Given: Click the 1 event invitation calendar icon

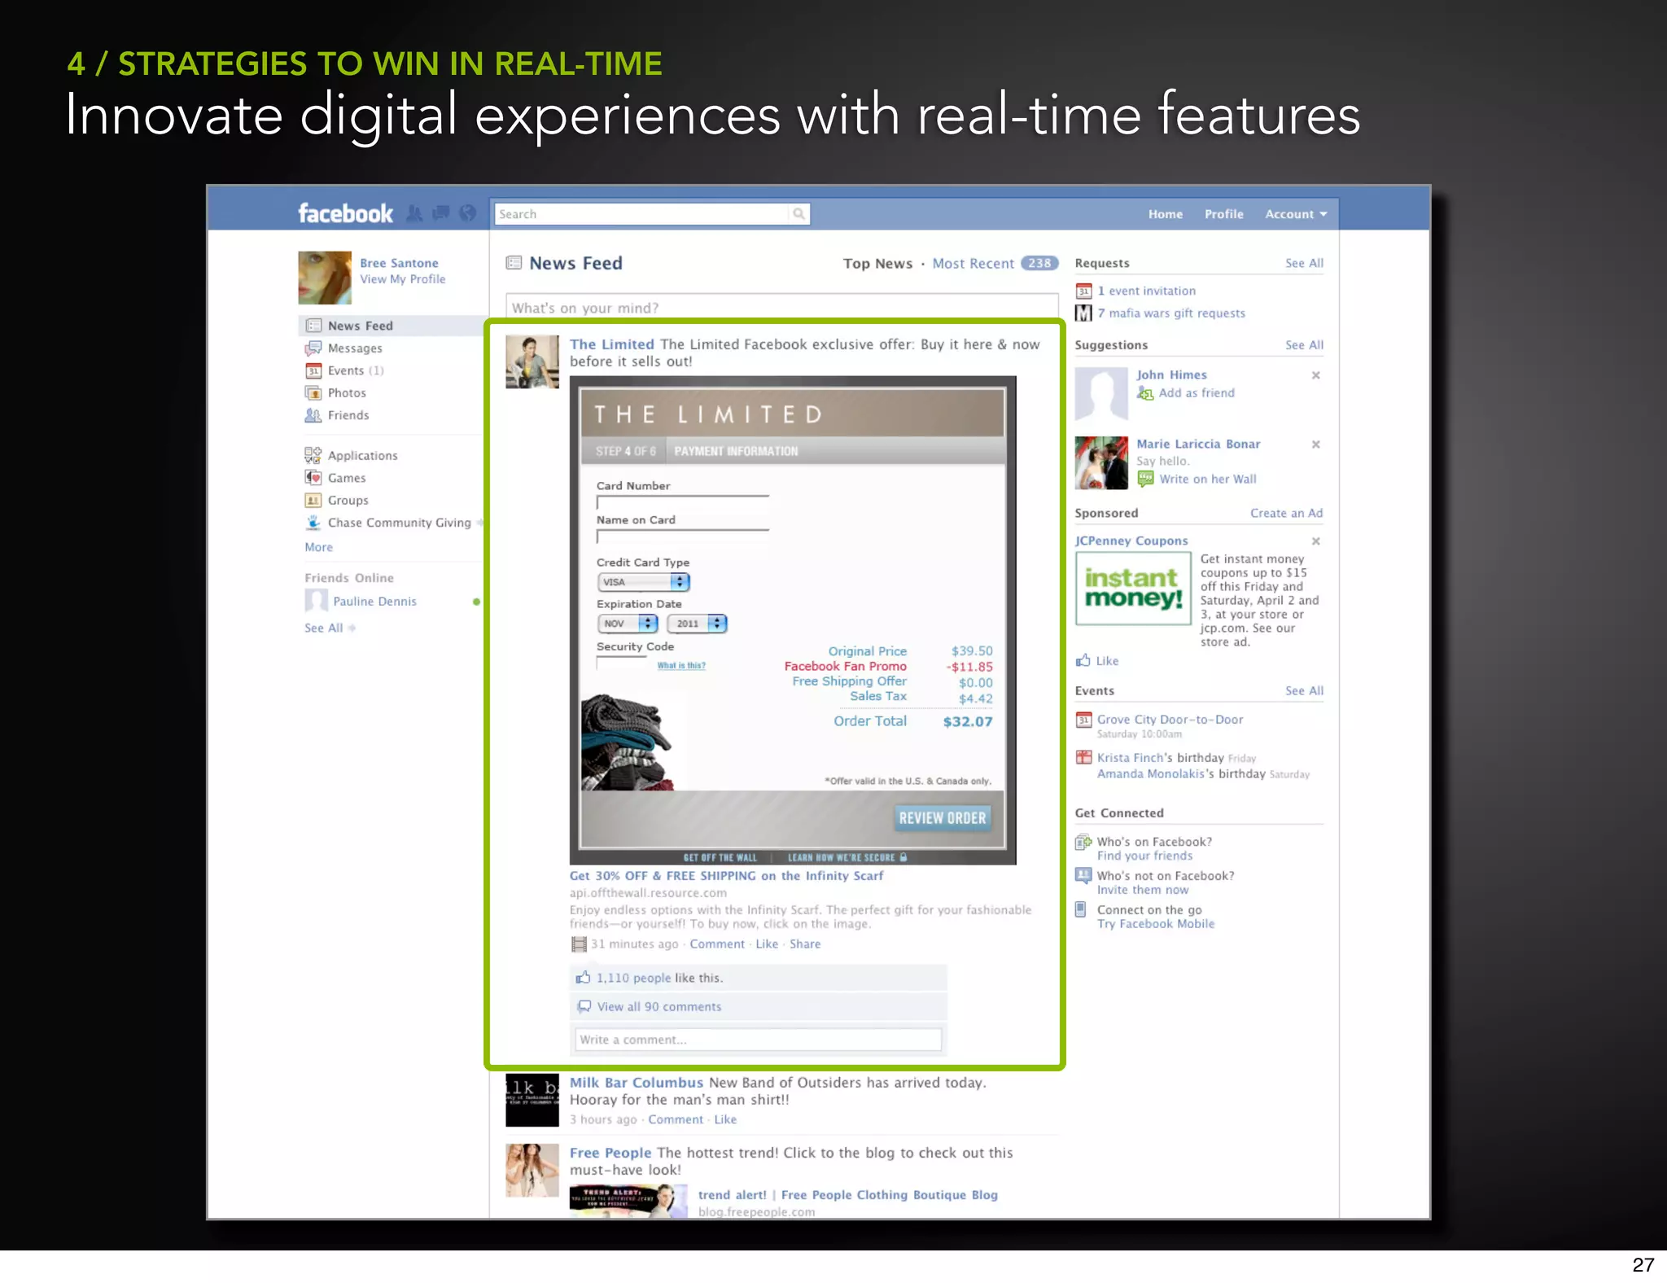Looking at the screenshot, I should pyautogui.click(x=1083, y=291).
